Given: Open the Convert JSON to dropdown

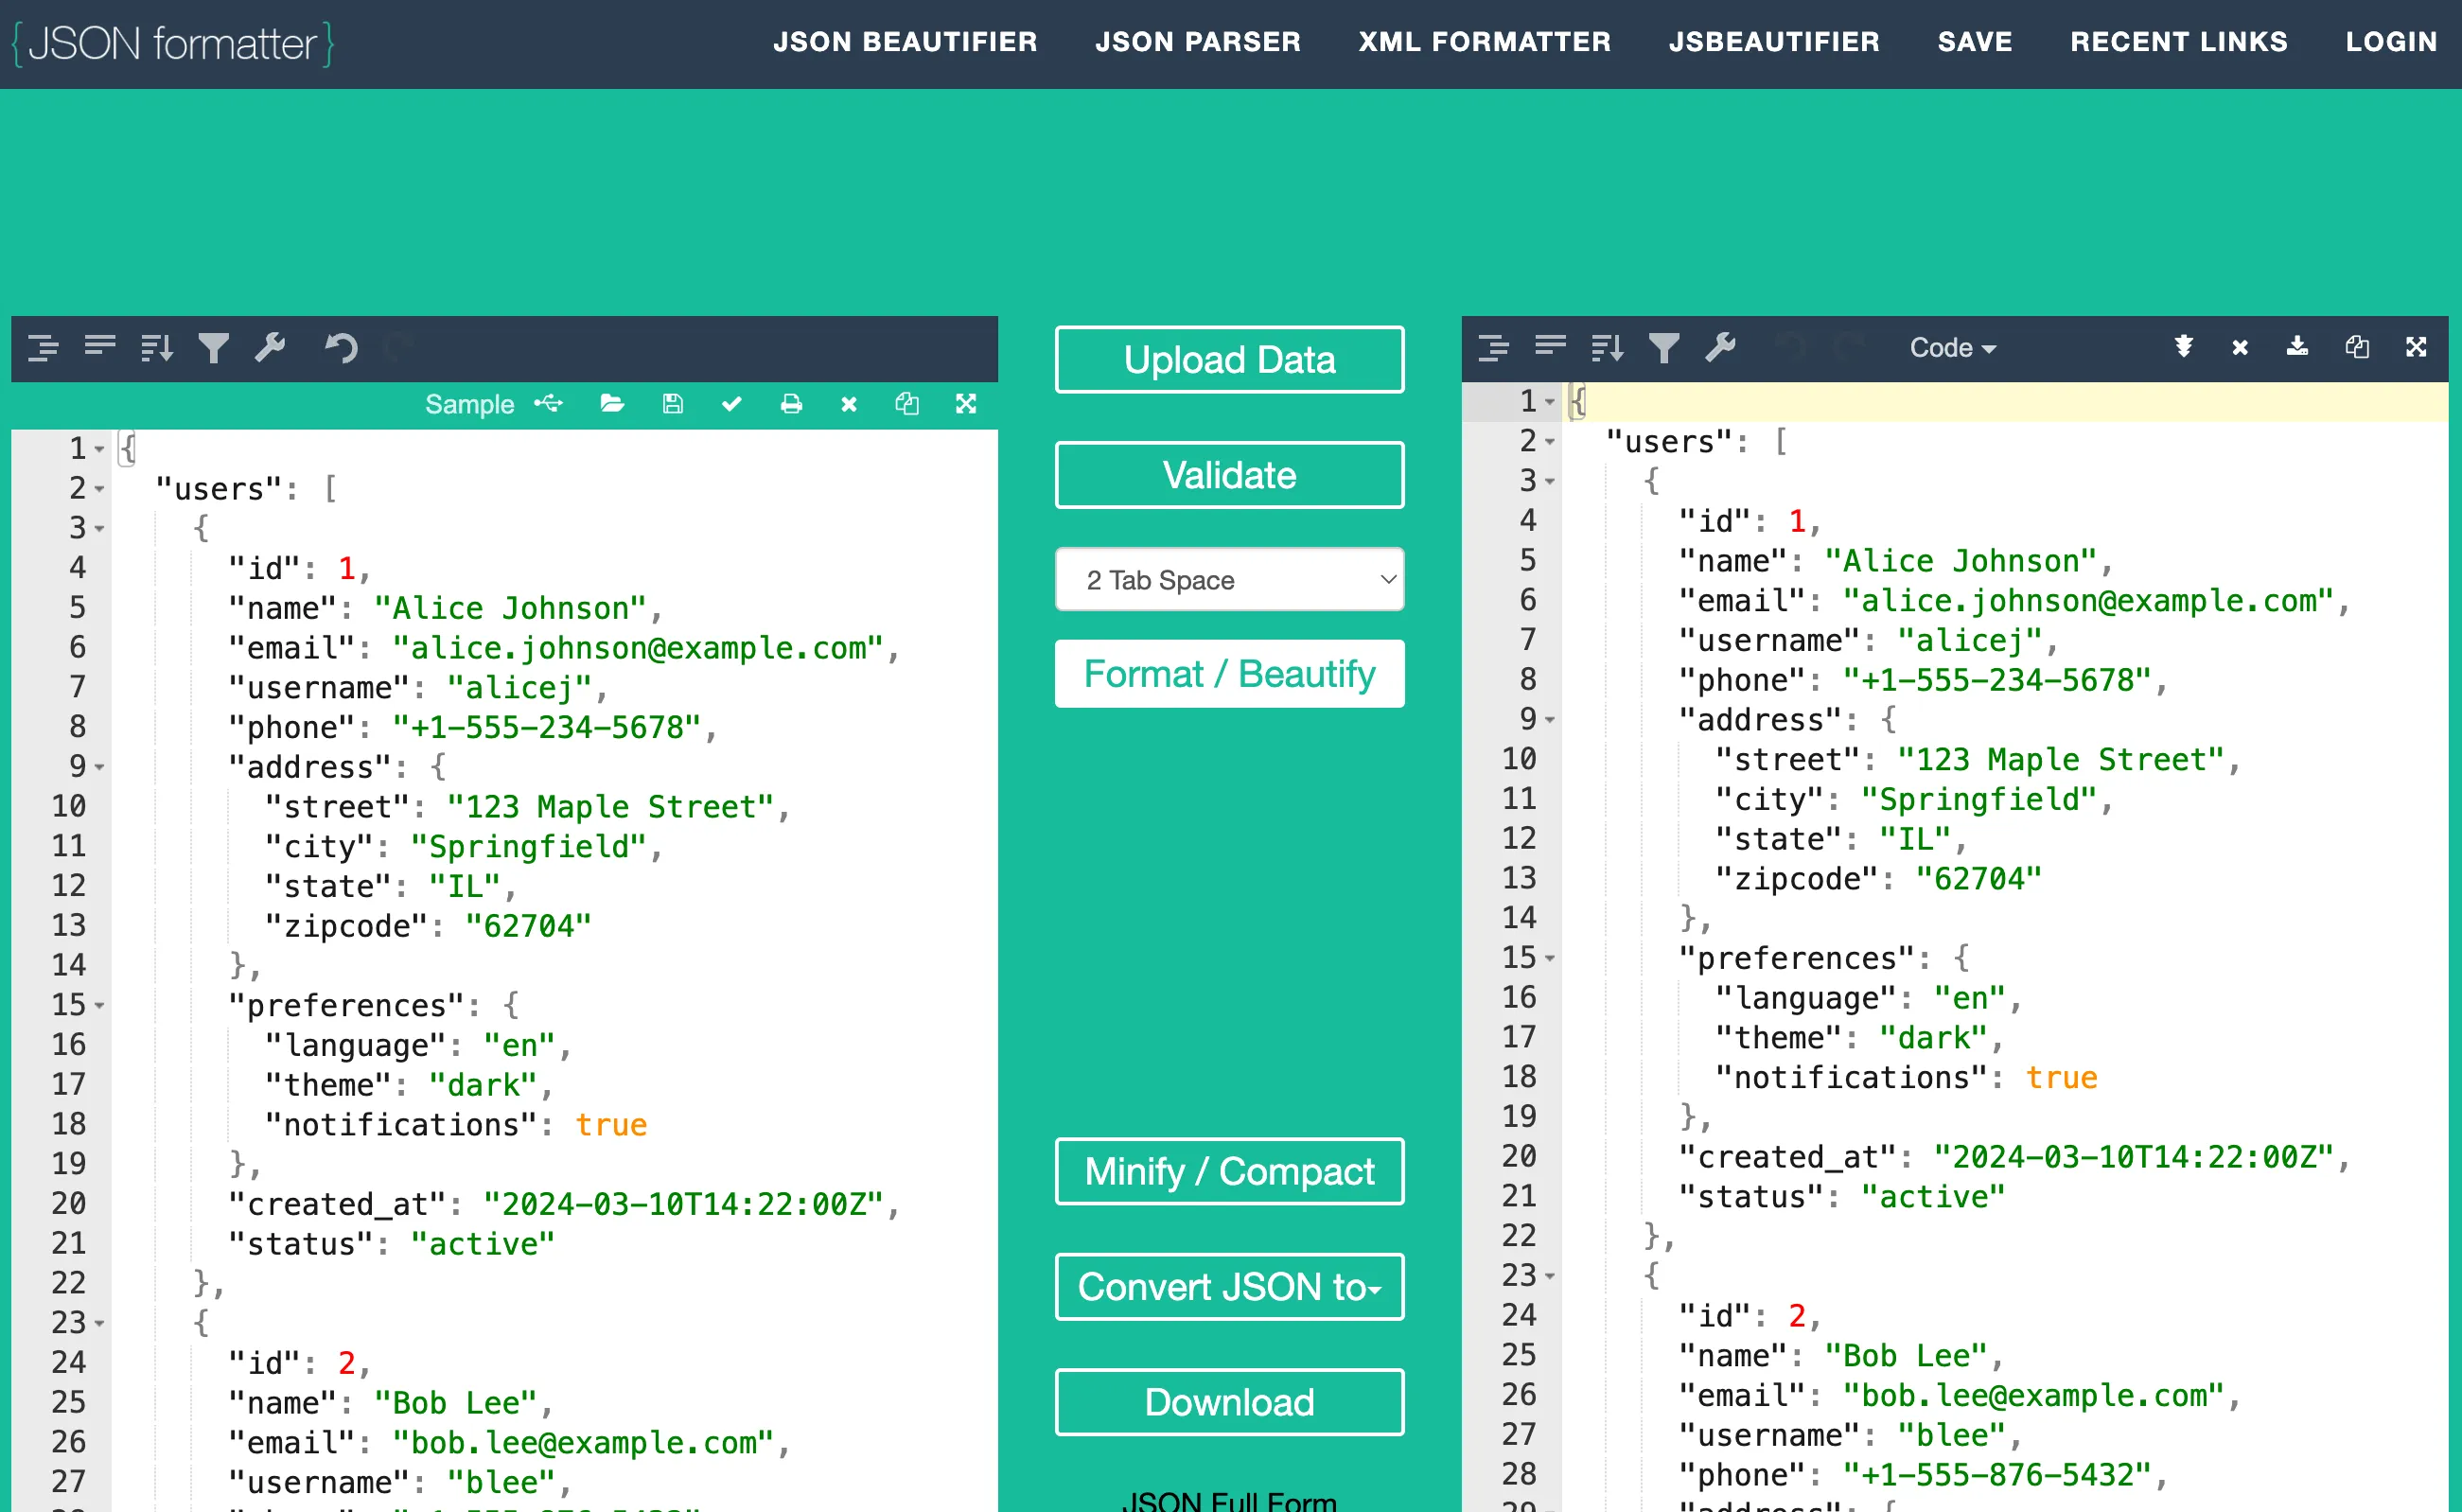Looking at the screenshot, I should click(1229, 1287).
